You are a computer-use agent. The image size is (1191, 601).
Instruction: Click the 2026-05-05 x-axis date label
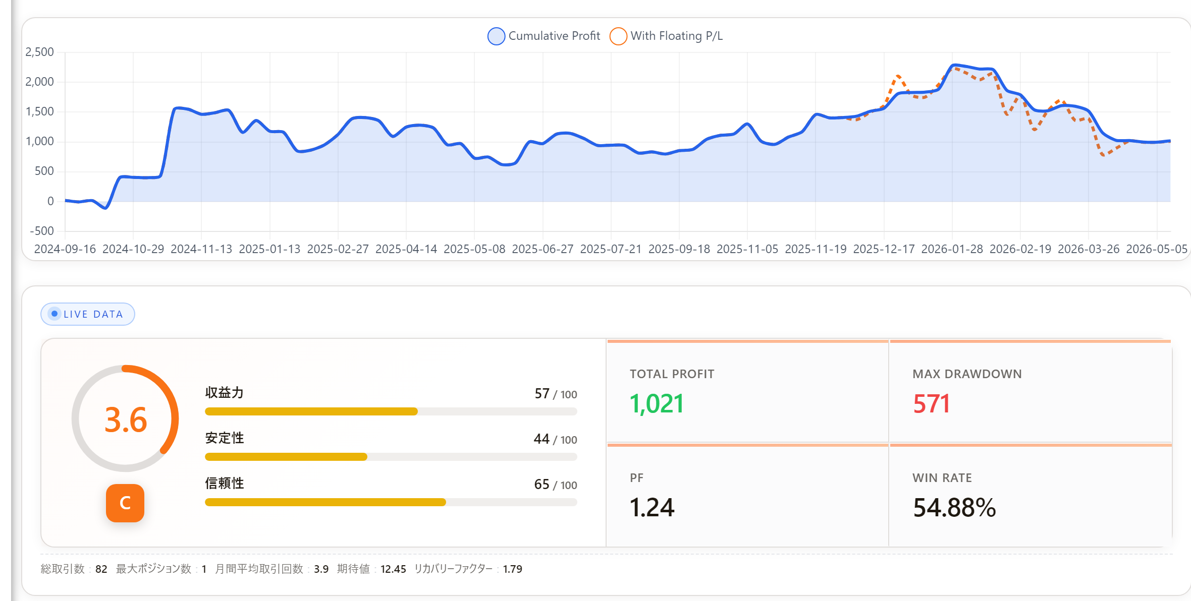click(1157, 249)
